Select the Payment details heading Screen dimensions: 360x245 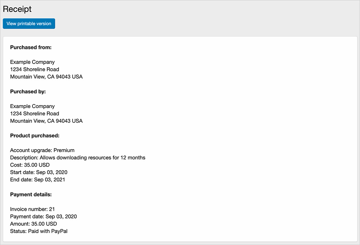[x=31, y=194]
